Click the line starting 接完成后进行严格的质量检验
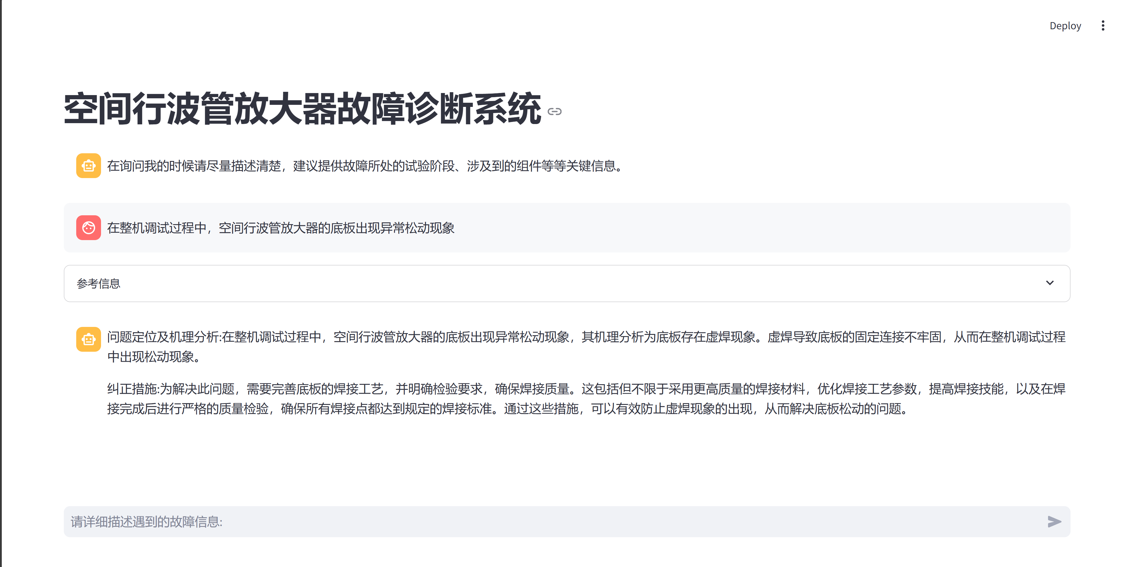The height and width of the screenshot is (567, 1124). [x=506, y=409]
